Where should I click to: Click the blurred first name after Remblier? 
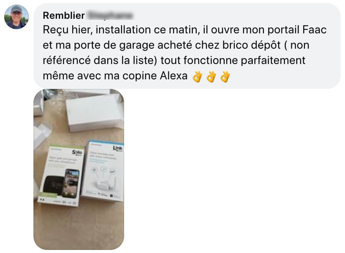(110, 16)
